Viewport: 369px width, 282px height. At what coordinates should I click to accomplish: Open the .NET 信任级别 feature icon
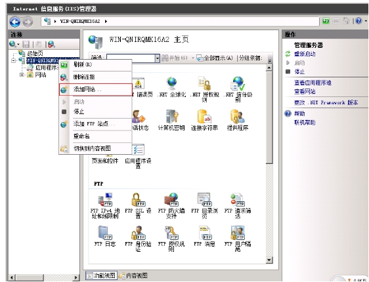click(x=238, y=89)
